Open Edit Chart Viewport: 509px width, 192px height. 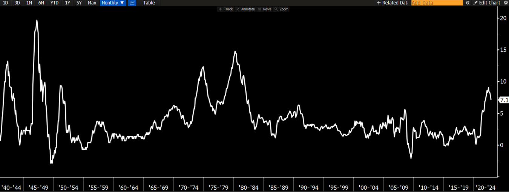(x=487, y=3)
